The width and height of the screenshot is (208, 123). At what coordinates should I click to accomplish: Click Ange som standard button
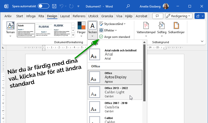click(115, 37)
